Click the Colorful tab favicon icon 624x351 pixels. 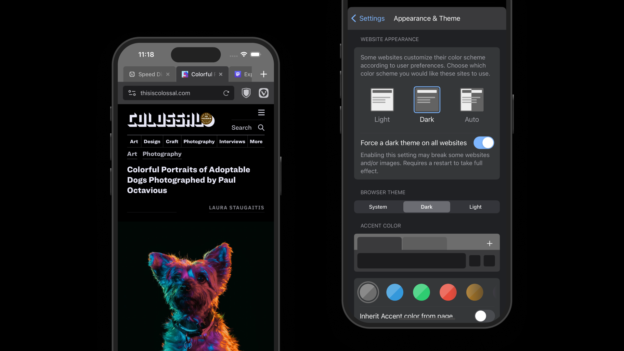[185, 74]
